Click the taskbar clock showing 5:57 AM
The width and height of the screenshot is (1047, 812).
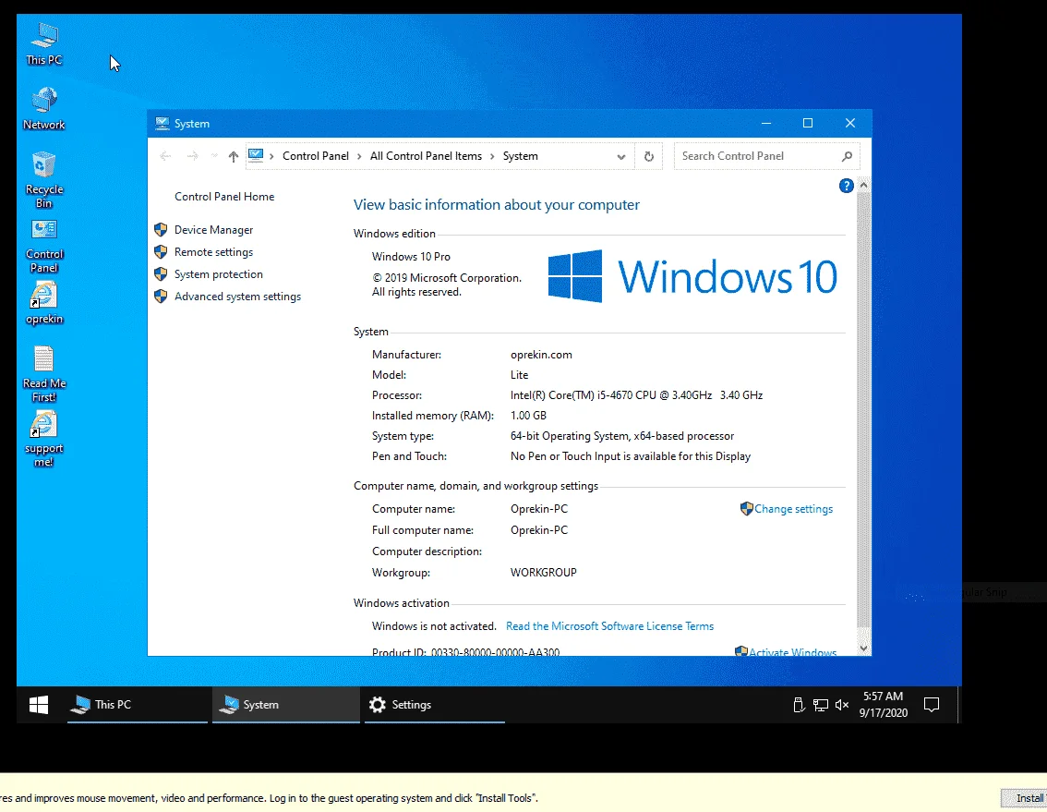point(883,705)
